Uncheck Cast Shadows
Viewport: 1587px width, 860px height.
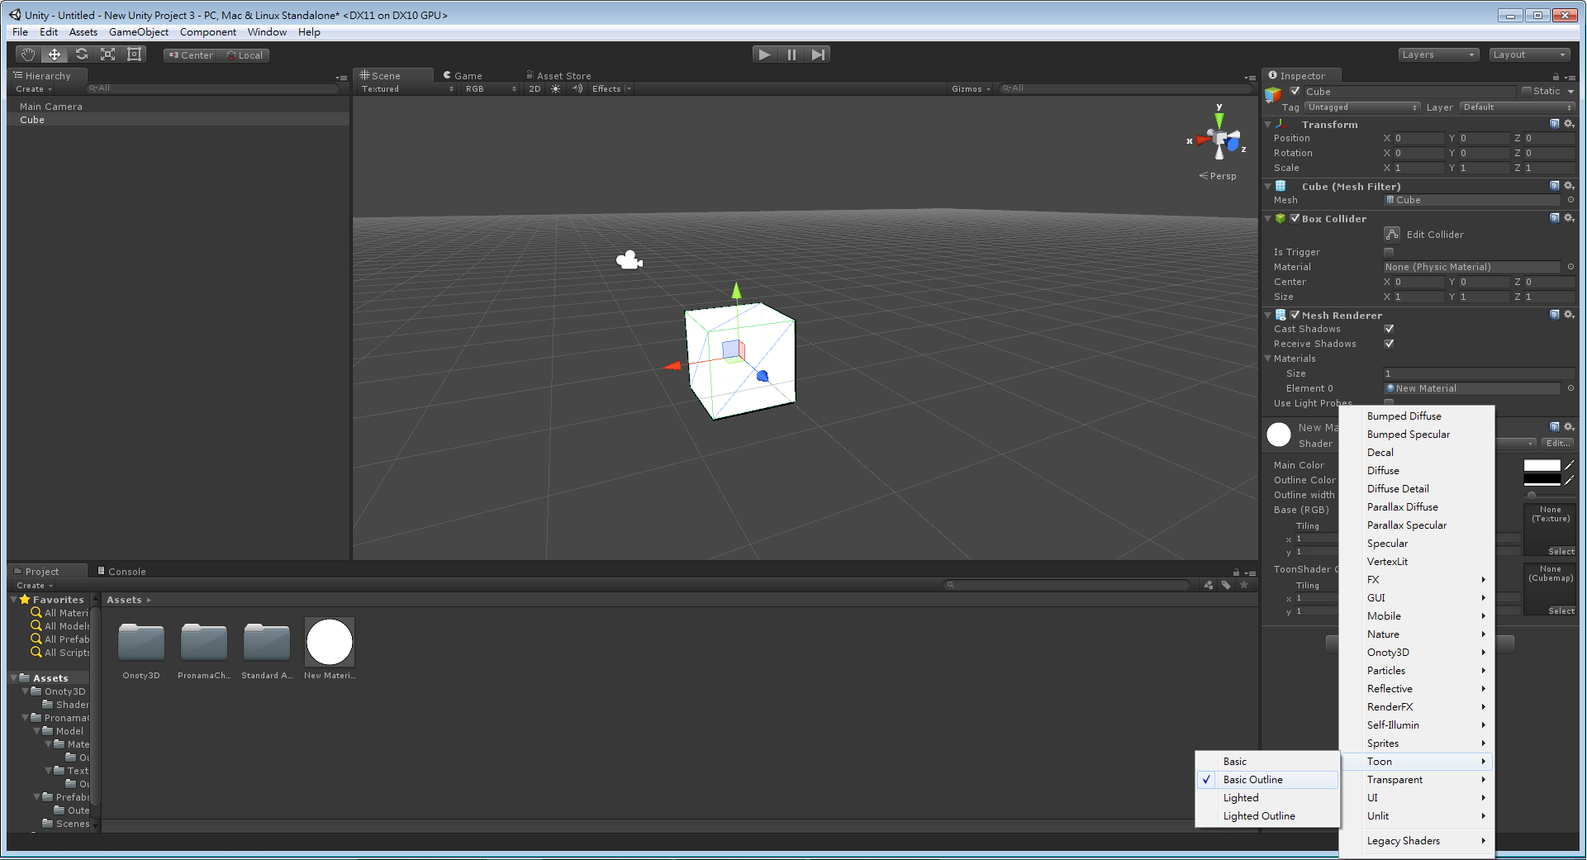(x=1389, y=329)
